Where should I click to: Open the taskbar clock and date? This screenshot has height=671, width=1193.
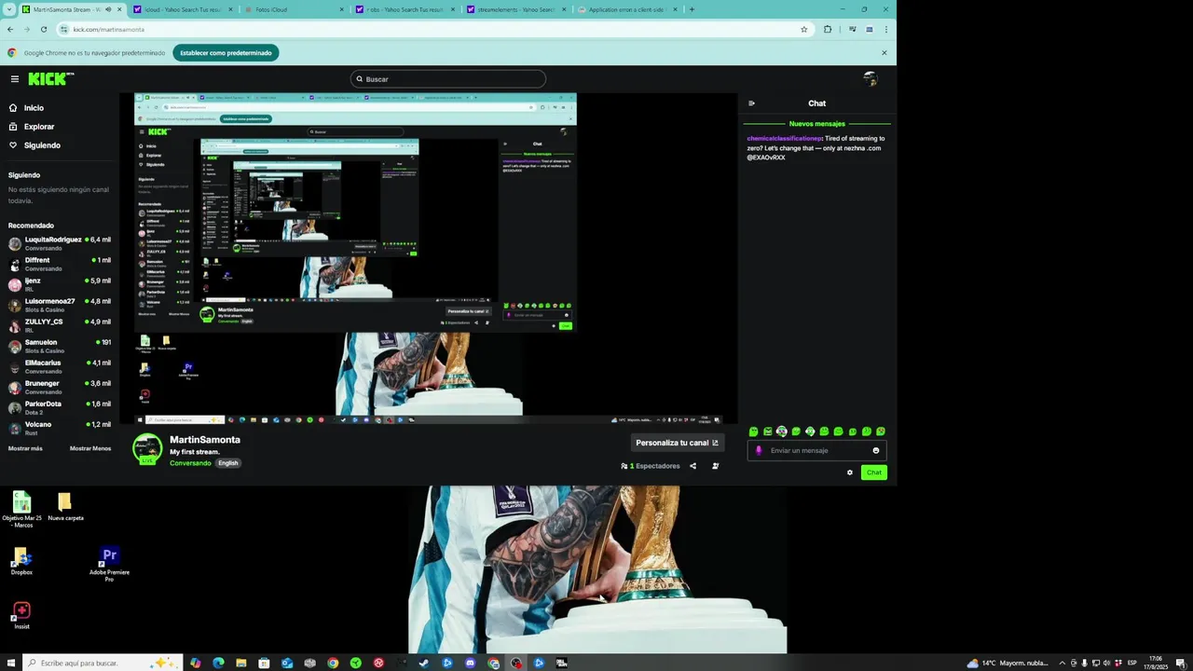click(x=1156, y=664)
